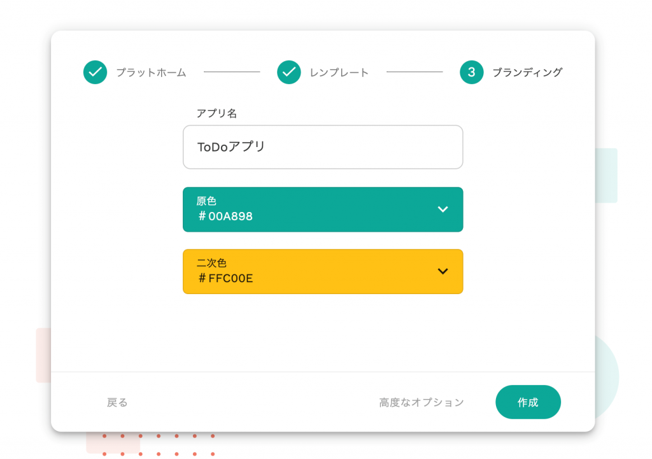This screenshot has height=459, width=652.
Task: Go back with the 戻る button
Action: pos(117,402)
